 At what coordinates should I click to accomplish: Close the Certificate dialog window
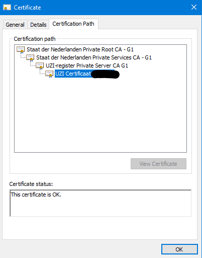click(x=194, y=7)
